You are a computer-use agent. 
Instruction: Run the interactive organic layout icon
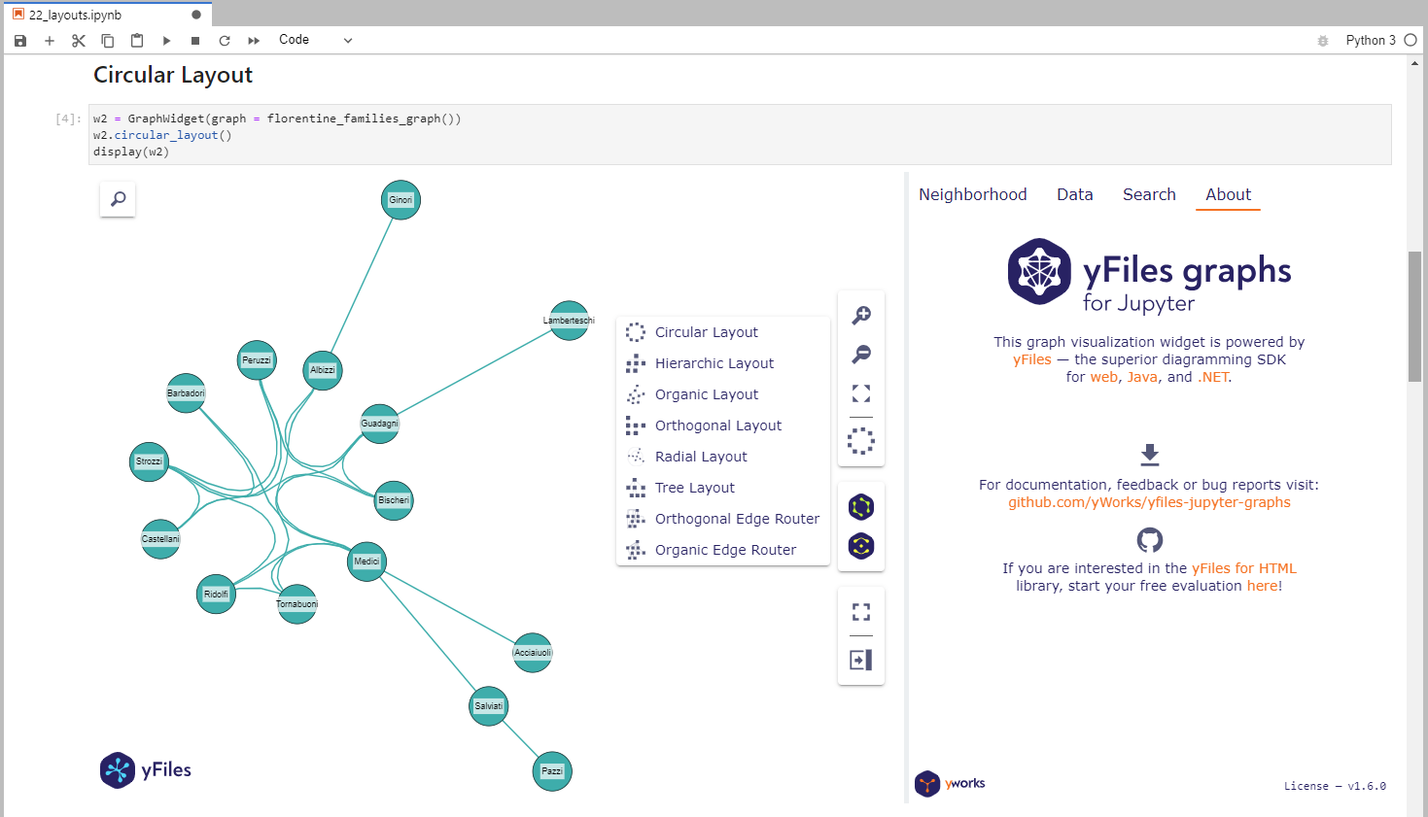pyautogui.click(x=860, y=506)
